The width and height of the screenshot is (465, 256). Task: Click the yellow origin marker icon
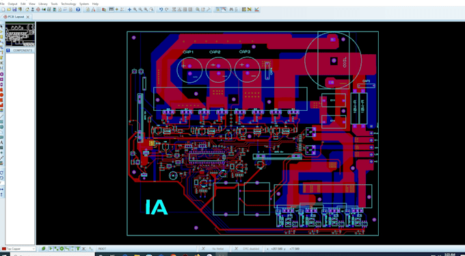[x=117, y=10]
